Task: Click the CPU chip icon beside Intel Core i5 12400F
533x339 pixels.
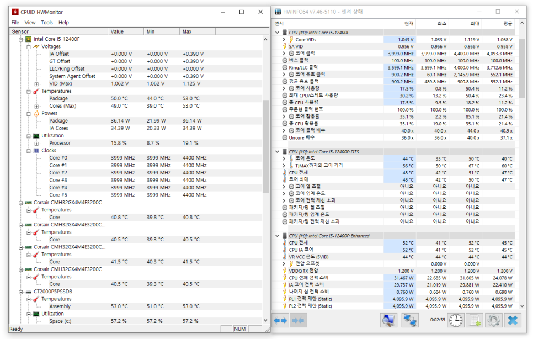Action: point(29,39)
